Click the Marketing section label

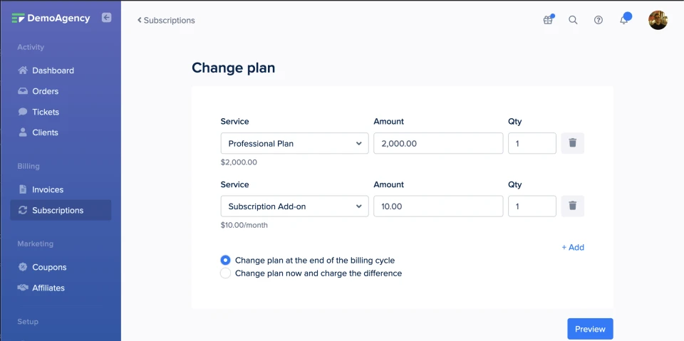pyautogui.click(x=36, y=243)
